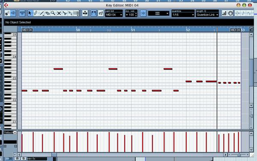Click velocity lane scroll up arrow
The width and height of the screenshot is (257, 161).
251,134
